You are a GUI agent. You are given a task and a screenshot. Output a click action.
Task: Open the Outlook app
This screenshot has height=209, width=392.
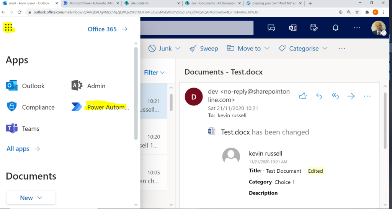[x=25, y=86]
